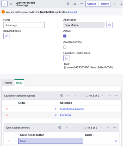123x146 pixels.
Task: Enable the Available offline checkbox
Action: (65, 47)
